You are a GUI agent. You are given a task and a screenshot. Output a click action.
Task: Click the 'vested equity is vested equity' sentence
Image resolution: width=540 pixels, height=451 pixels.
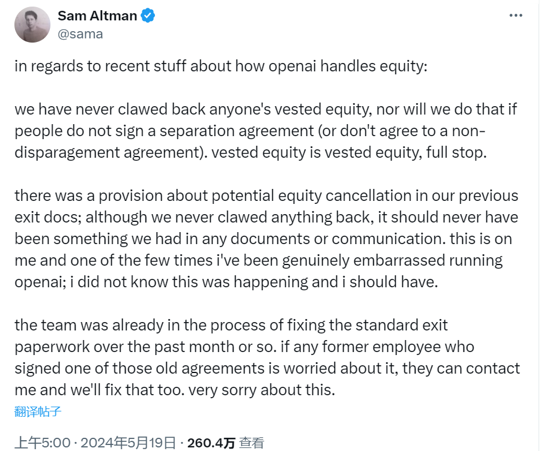(349, 152)
